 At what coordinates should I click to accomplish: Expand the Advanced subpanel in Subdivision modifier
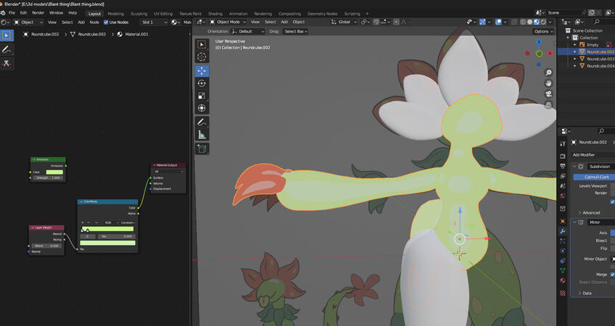pyautogui.click(x=590, y=212)
